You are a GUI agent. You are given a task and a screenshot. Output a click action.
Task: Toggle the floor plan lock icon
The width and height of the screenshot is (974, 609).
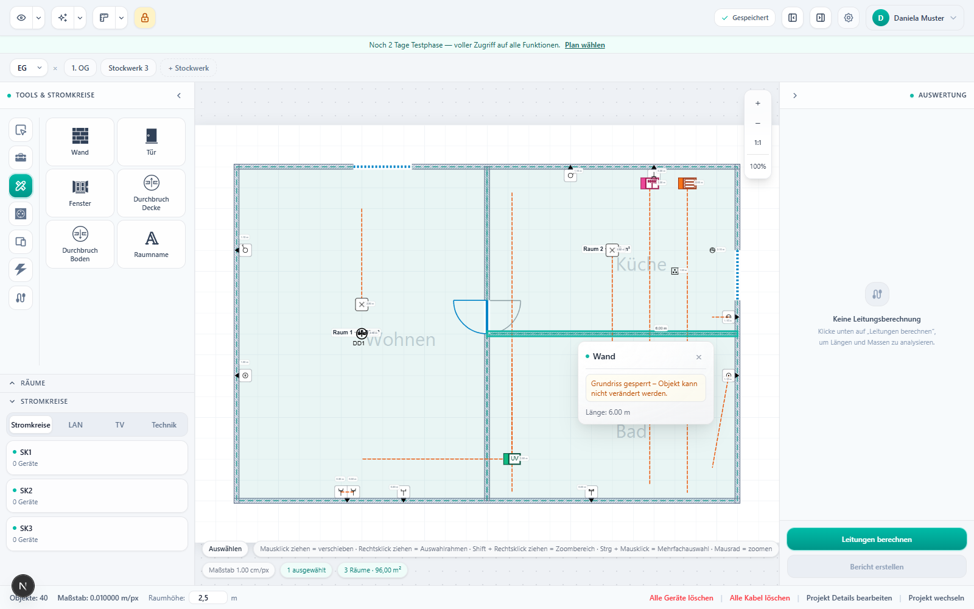coord(145,18)
